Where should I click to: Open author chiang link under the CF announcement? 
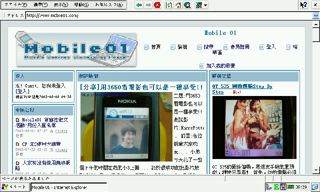pos(61,149)
